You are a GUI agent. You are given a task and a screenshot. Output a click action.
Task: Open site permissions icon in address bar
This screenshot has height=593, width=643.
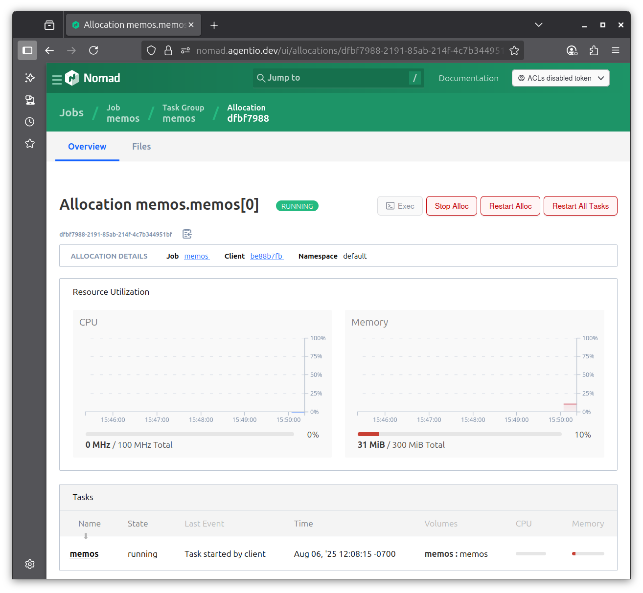coord(185,50)
